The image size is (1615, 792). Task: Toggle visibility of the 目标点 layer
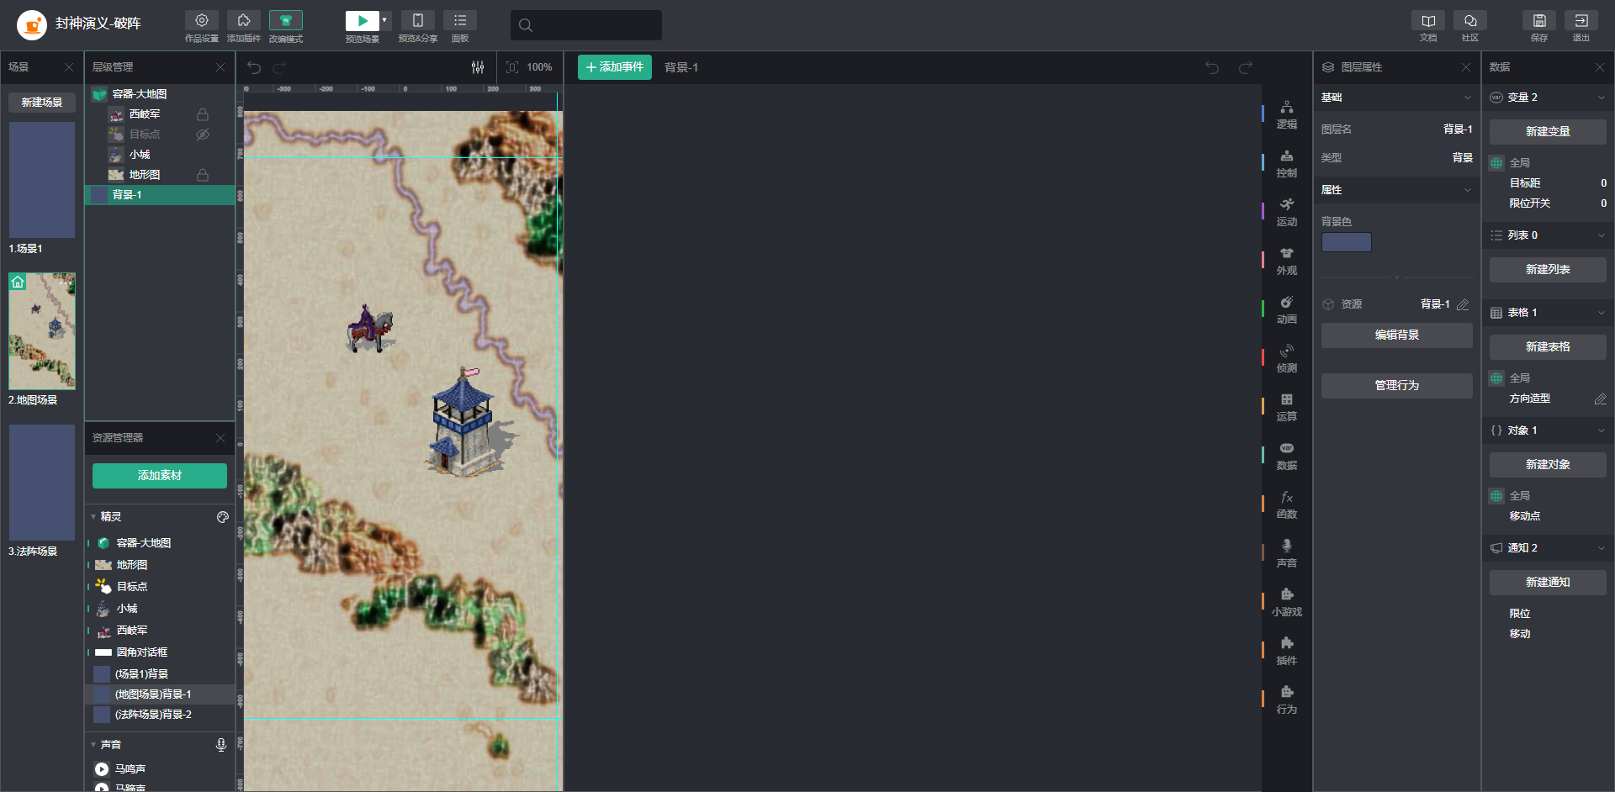[203, 135]
